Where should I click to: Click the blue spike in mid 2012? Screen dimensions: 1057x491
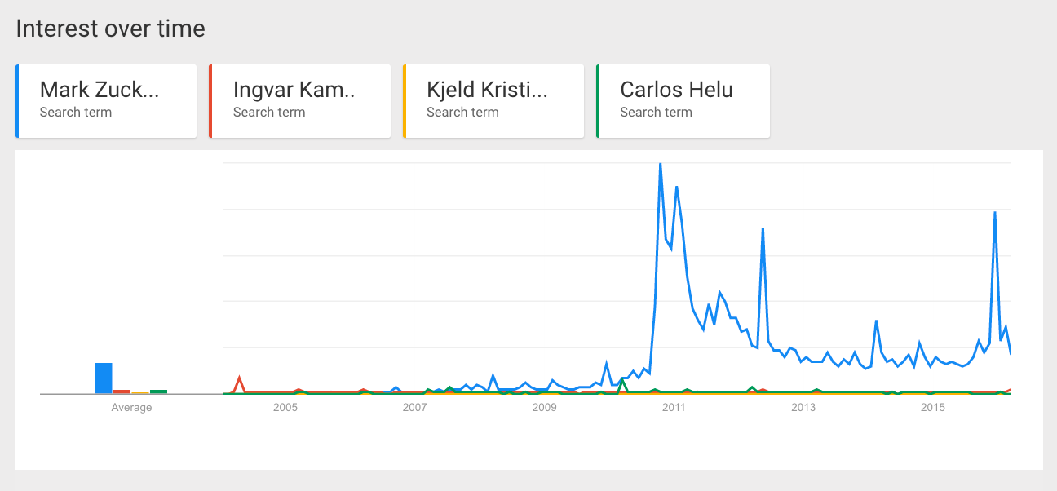[x=763, y=229]
